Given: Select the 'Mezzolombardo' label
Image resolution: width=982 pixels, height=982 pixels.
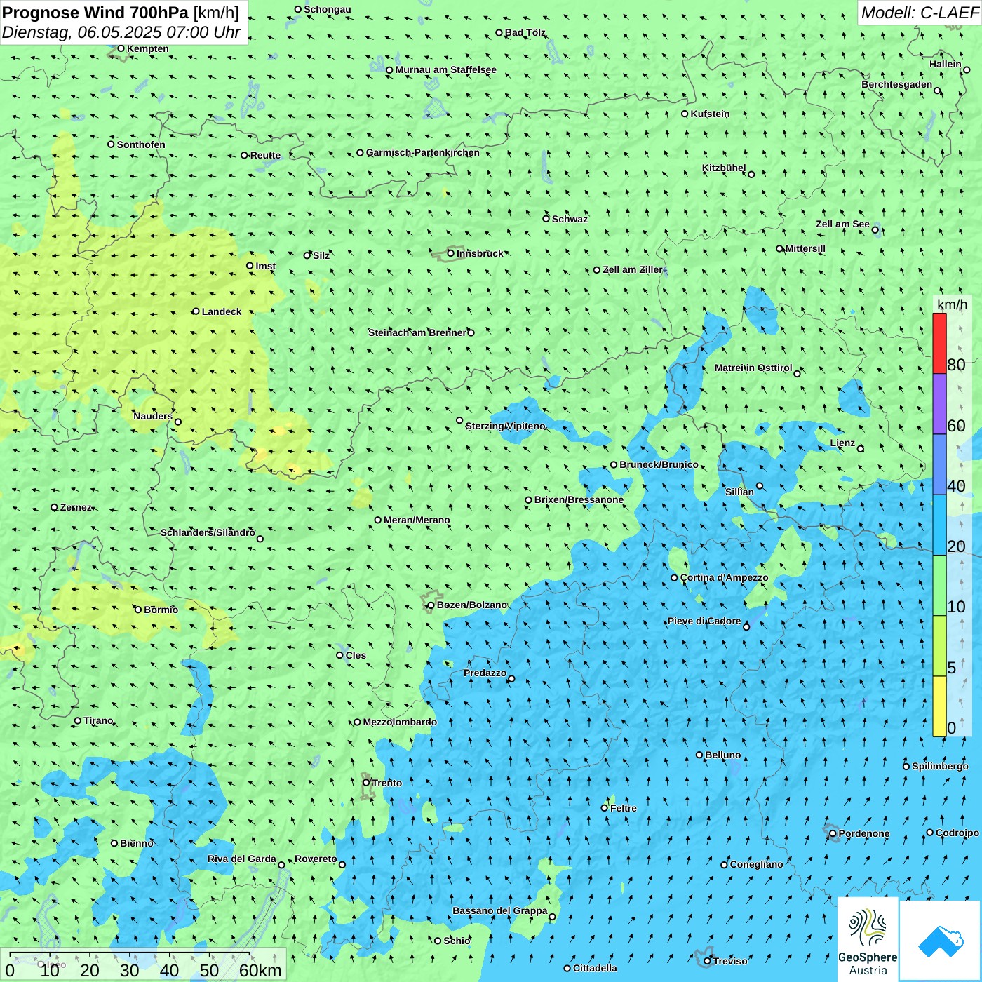Looking at the screenshot, I should point(400,722).
